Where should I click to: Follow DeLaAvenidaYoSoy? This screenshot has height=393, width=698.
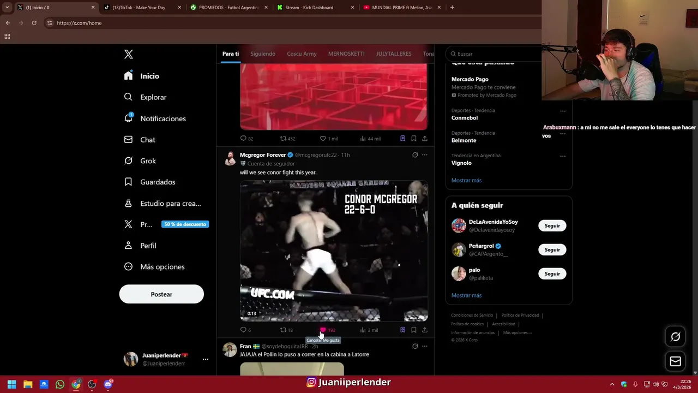552,225
